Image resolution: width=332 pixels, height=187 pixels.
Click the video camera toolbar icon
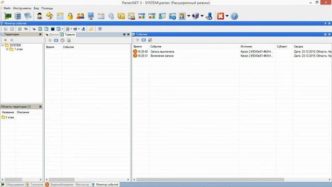click(196, 16)
